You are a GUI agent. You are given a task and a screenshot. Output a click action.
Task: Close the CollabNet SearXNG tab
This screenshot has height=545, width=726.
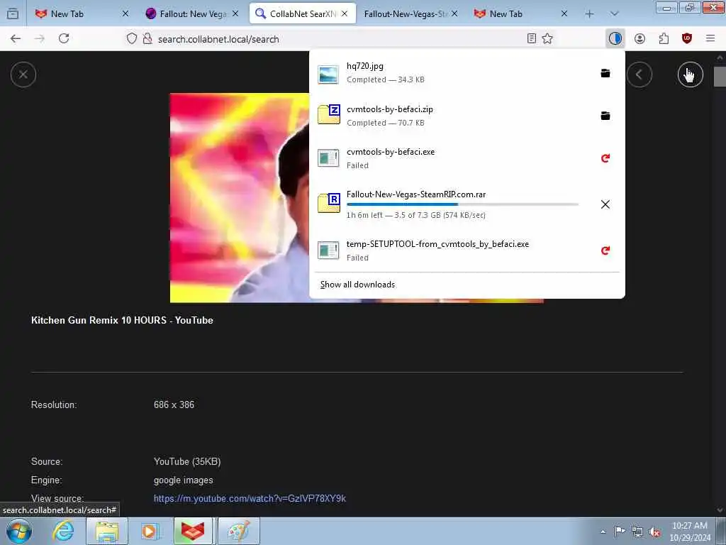tap(345, 14)
